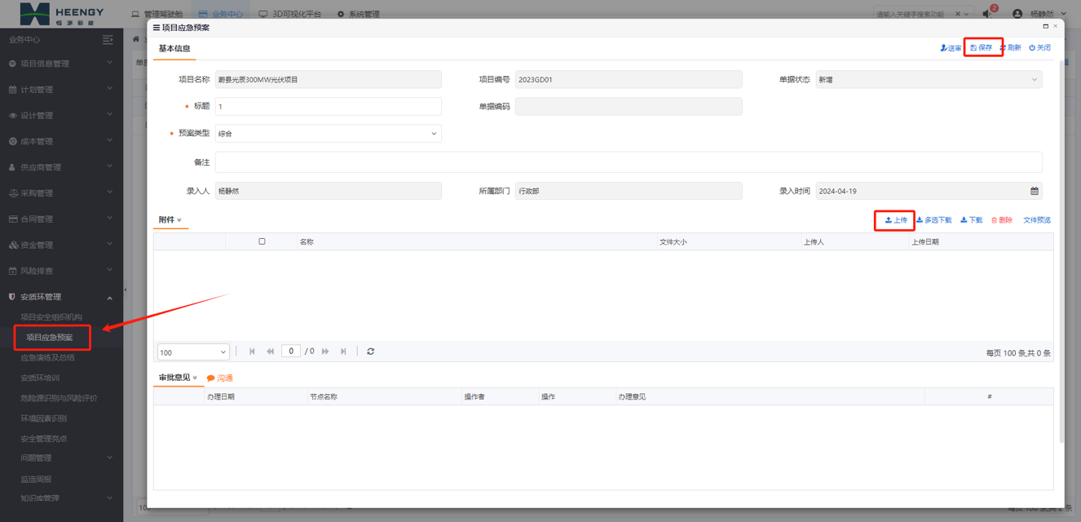Open 业务中心 in top navigation
Screen dimensions: 1081x522
click(x=220, y=14)
